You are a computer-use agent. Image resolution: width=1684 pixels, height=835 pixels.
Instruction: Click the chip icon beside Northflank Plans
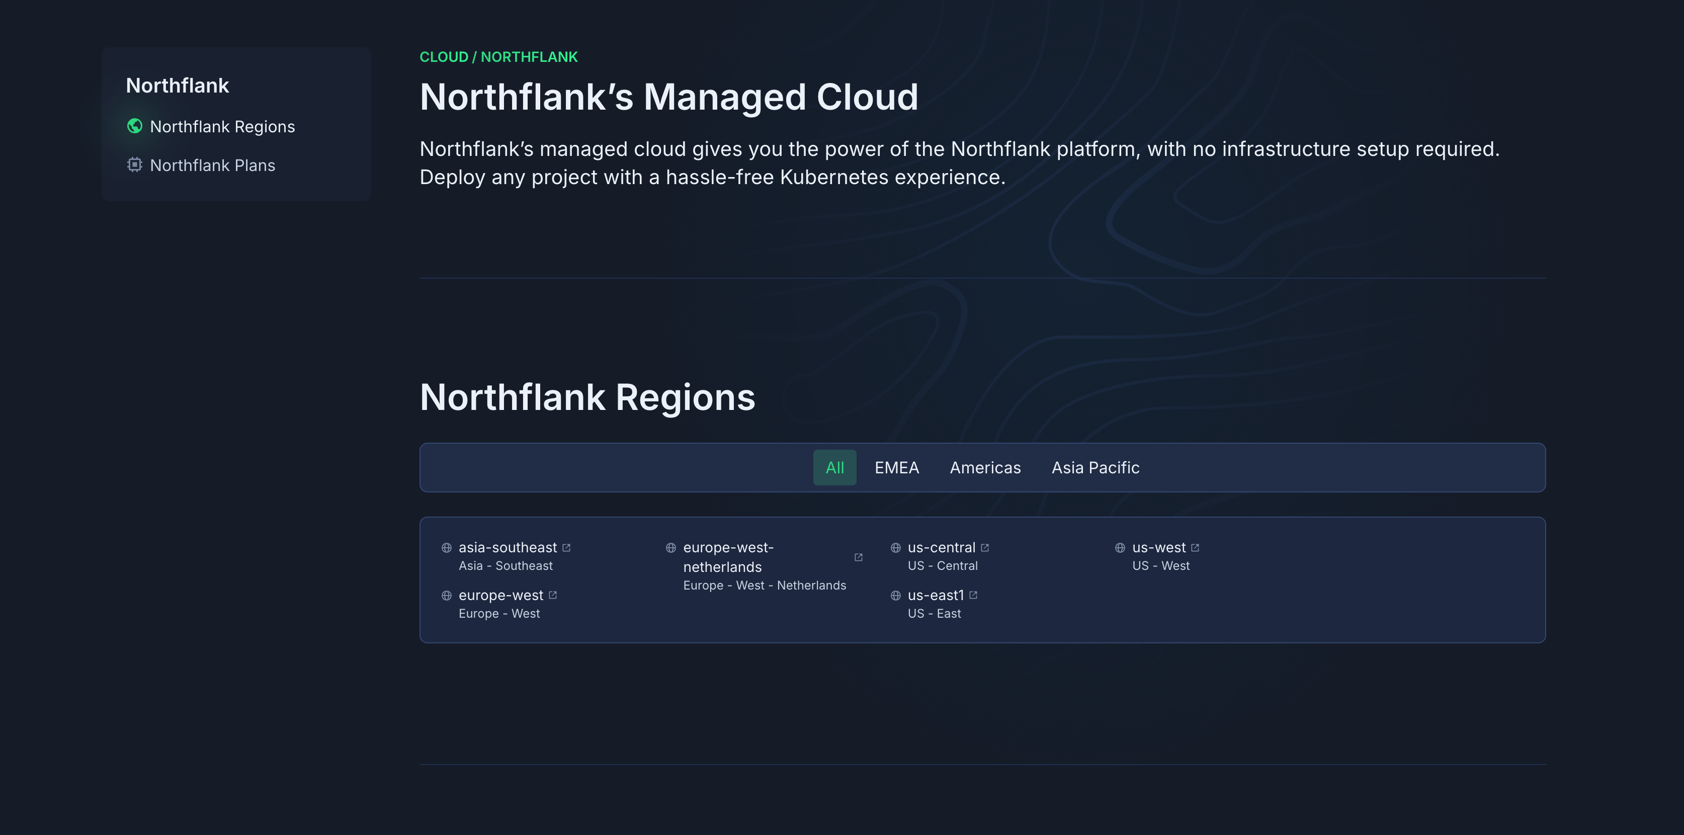[x=135, y=165]
